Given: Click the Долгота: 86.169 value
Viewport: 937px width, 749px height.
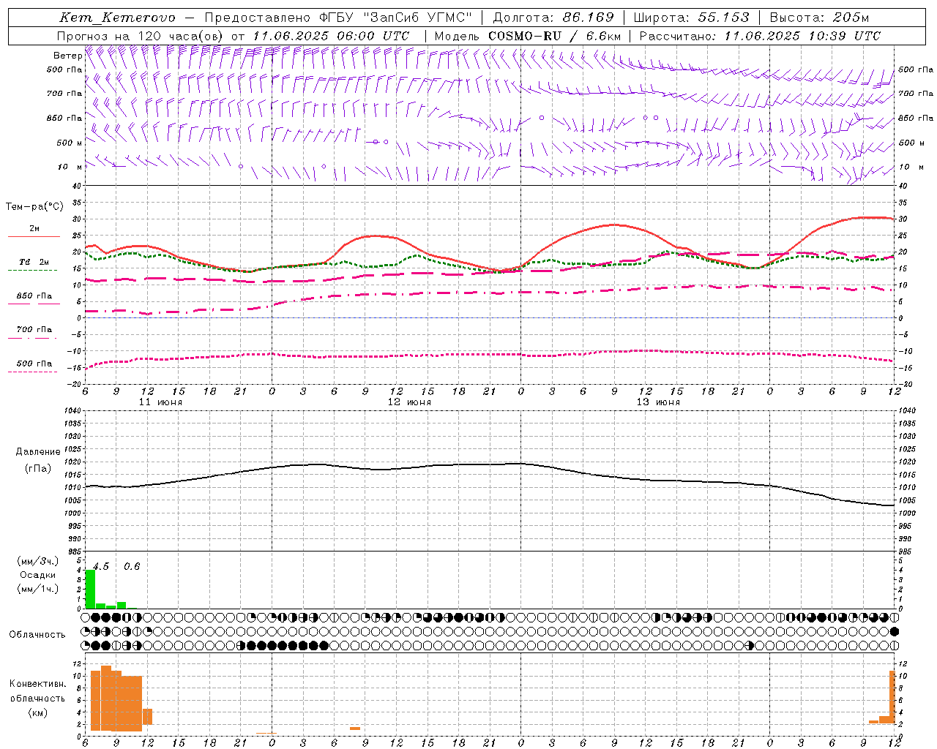Looking at the screenshot, I should [553, 18].
